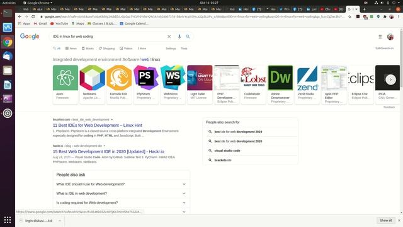Select the PhpStorm card

point(145,84)
